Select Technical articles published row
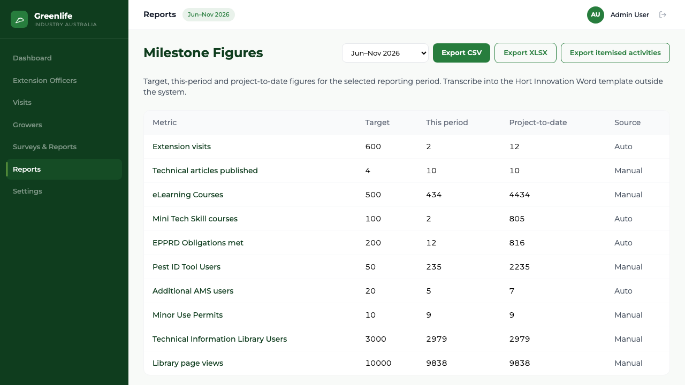This screenshot has width=685, height=385. pyautogui.click(x=407, y=171)
